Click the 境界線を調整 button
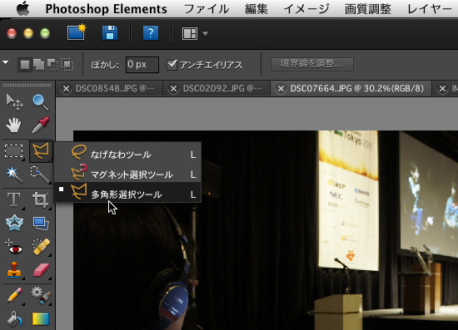 pos(312,64)
